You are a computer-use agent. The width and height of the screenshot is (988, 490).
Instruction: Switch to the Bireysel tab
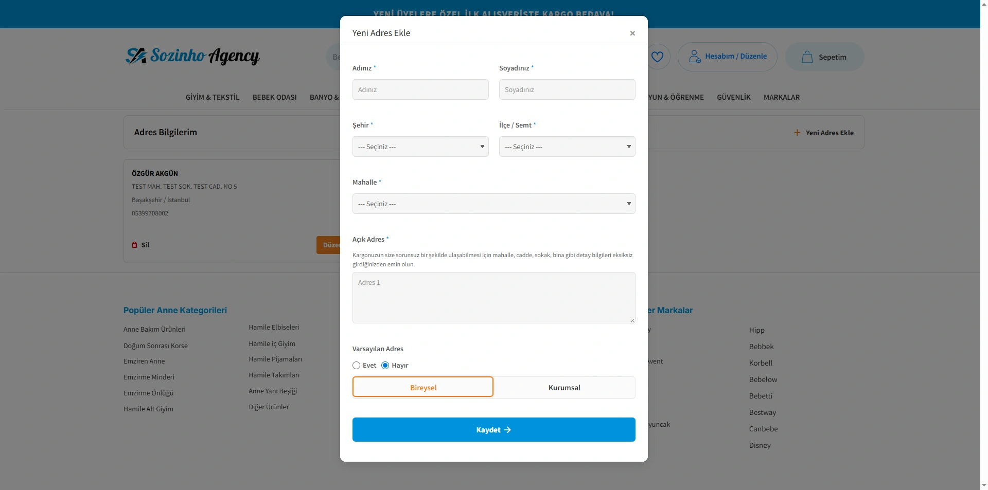tap(423, 388)
